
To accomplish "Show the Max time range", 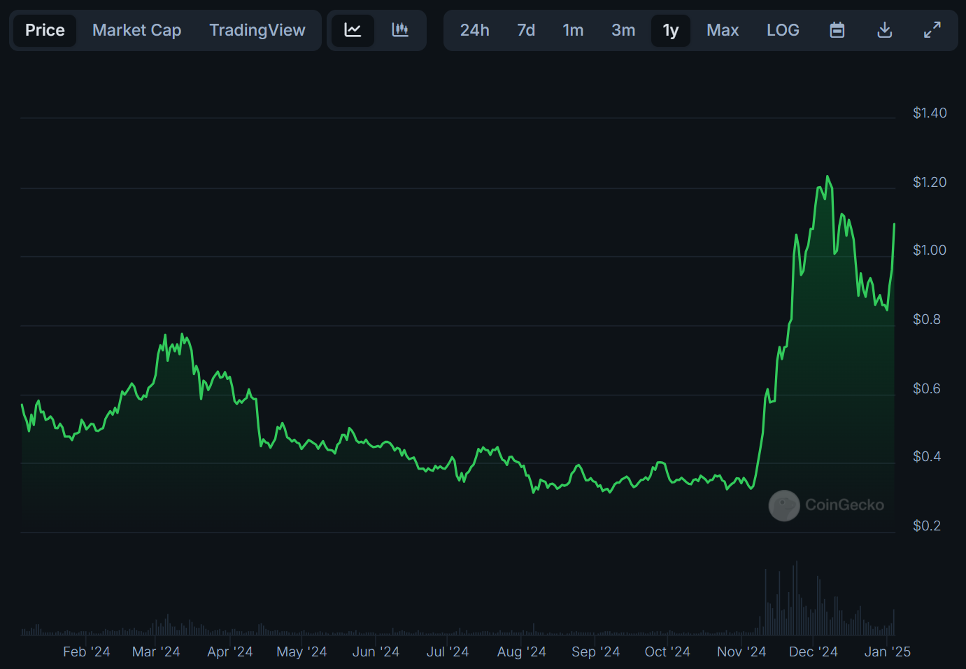I will click(x=723, y=30).
